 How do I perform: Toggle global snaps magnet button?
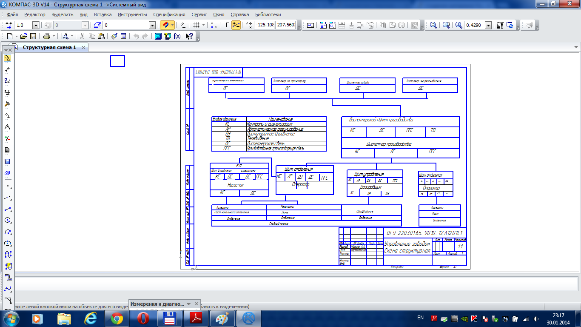click(165, 26)
